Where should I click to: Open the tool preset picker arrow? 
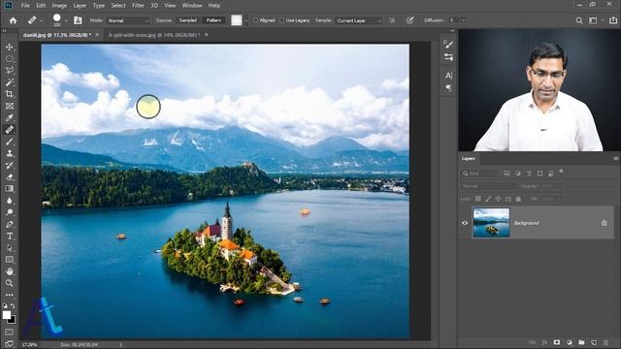42,20
